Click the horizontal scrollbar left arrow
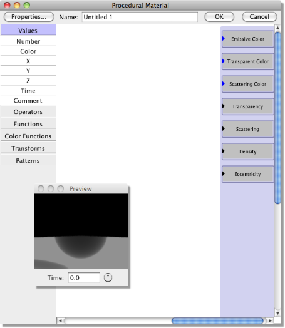Screen dimensions: 285x328 (60, 320)
